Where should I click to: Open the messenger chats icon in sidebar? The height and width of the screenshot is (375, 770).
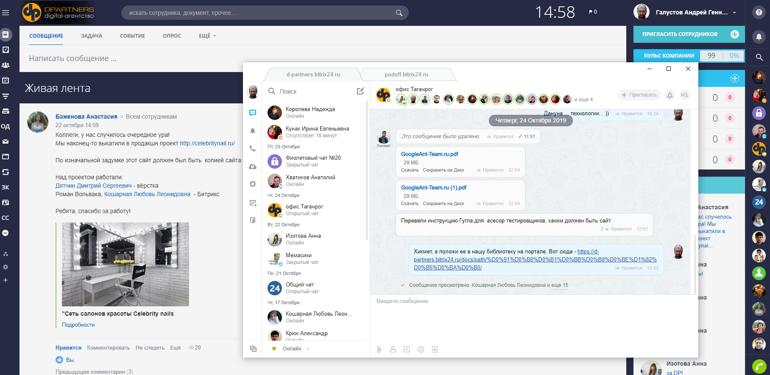pos(253,113)
